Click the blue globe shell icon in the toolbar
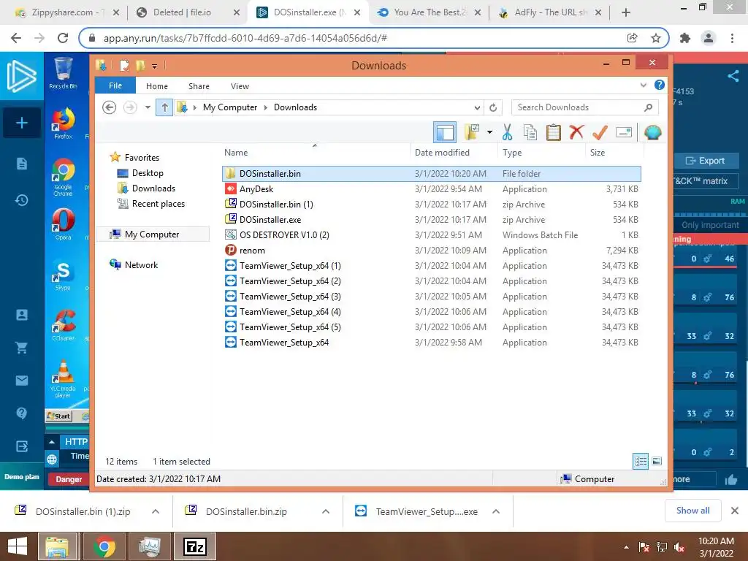 point(652,132)
